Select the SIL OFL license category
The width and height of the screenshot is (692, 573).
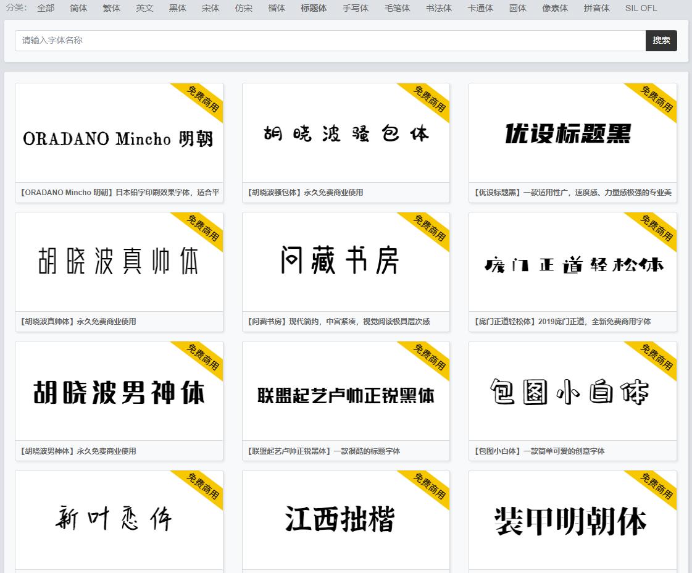[x=641, y=8]
